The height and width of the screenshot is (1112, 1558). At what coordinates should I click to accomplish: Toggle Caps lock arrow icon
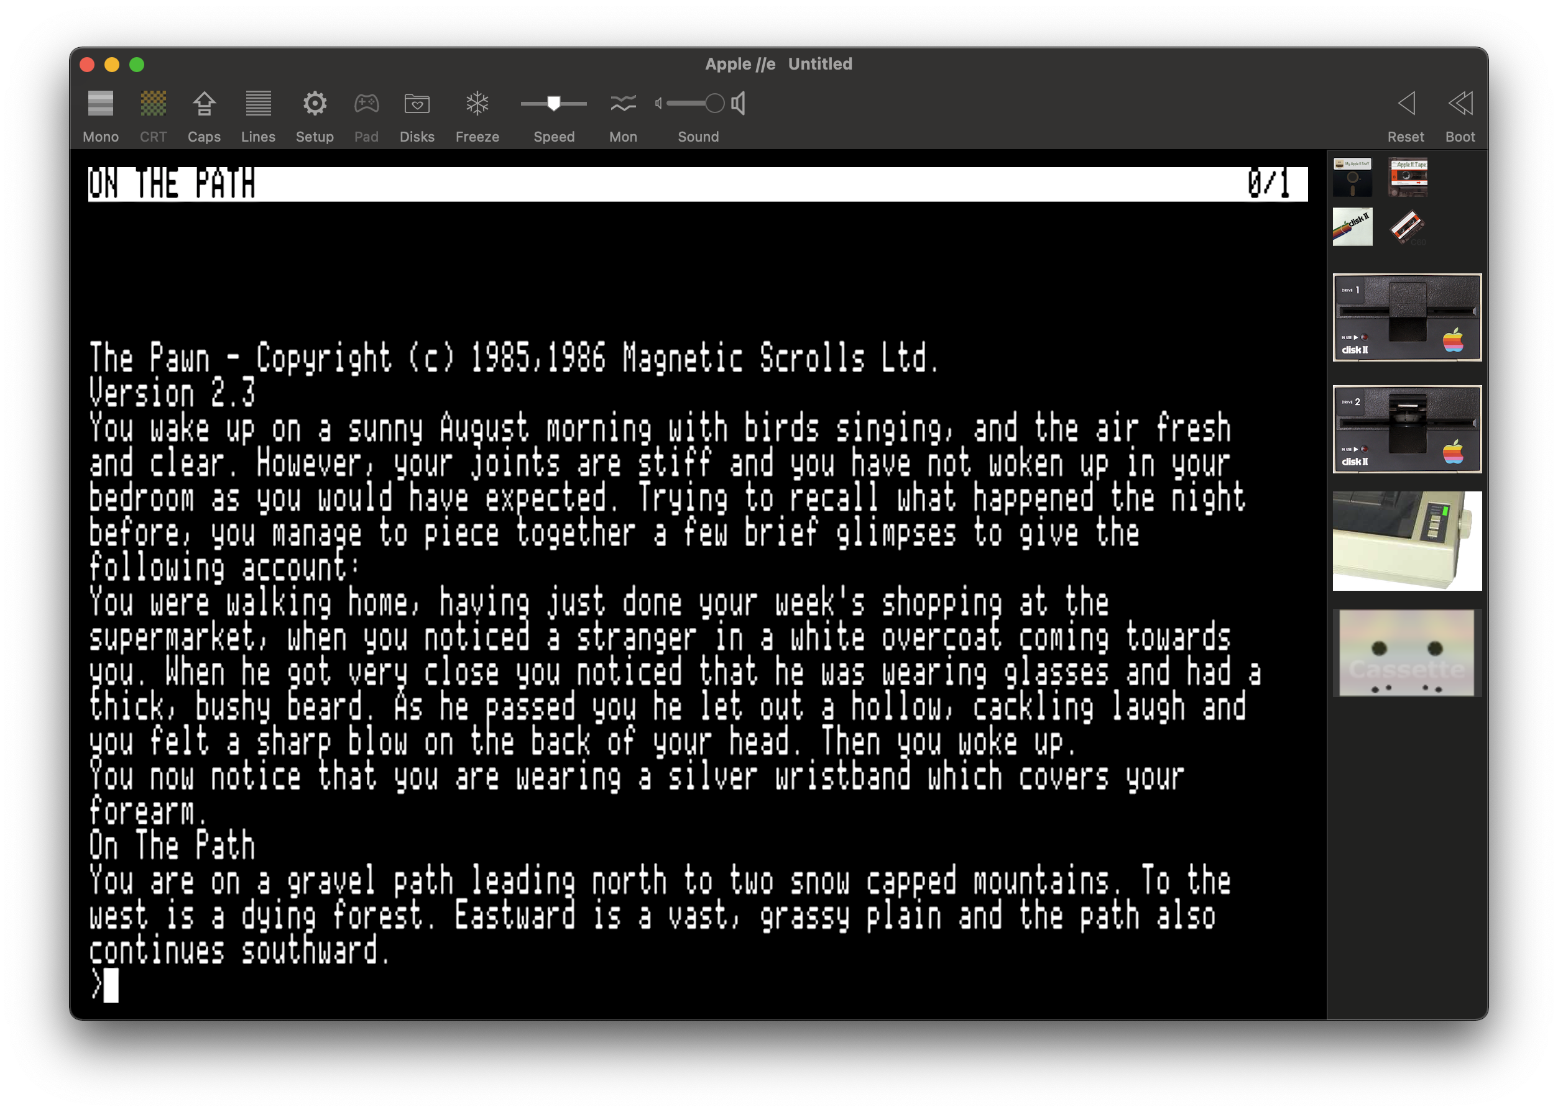(204, 104)
